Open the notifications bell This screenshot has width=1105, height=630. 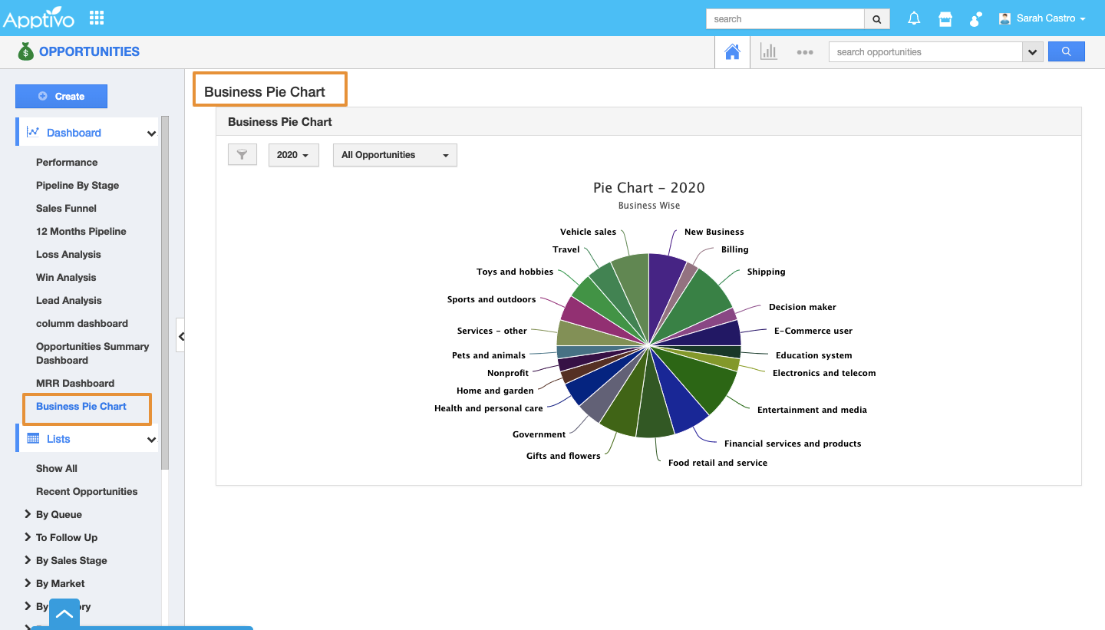coord(914,18)
